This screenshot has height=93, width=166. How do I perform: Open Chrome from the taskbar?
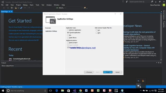(80, 91)
